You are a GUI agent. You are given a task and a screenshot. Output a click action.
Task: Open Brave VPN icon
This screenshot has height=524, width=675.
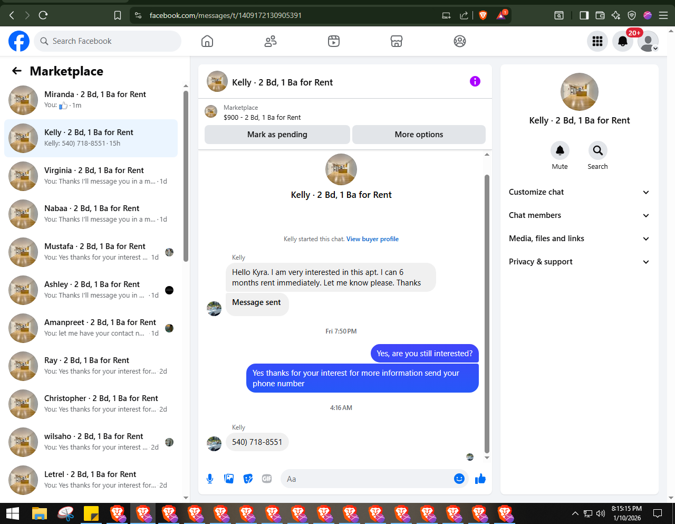[x=632, y=15]
